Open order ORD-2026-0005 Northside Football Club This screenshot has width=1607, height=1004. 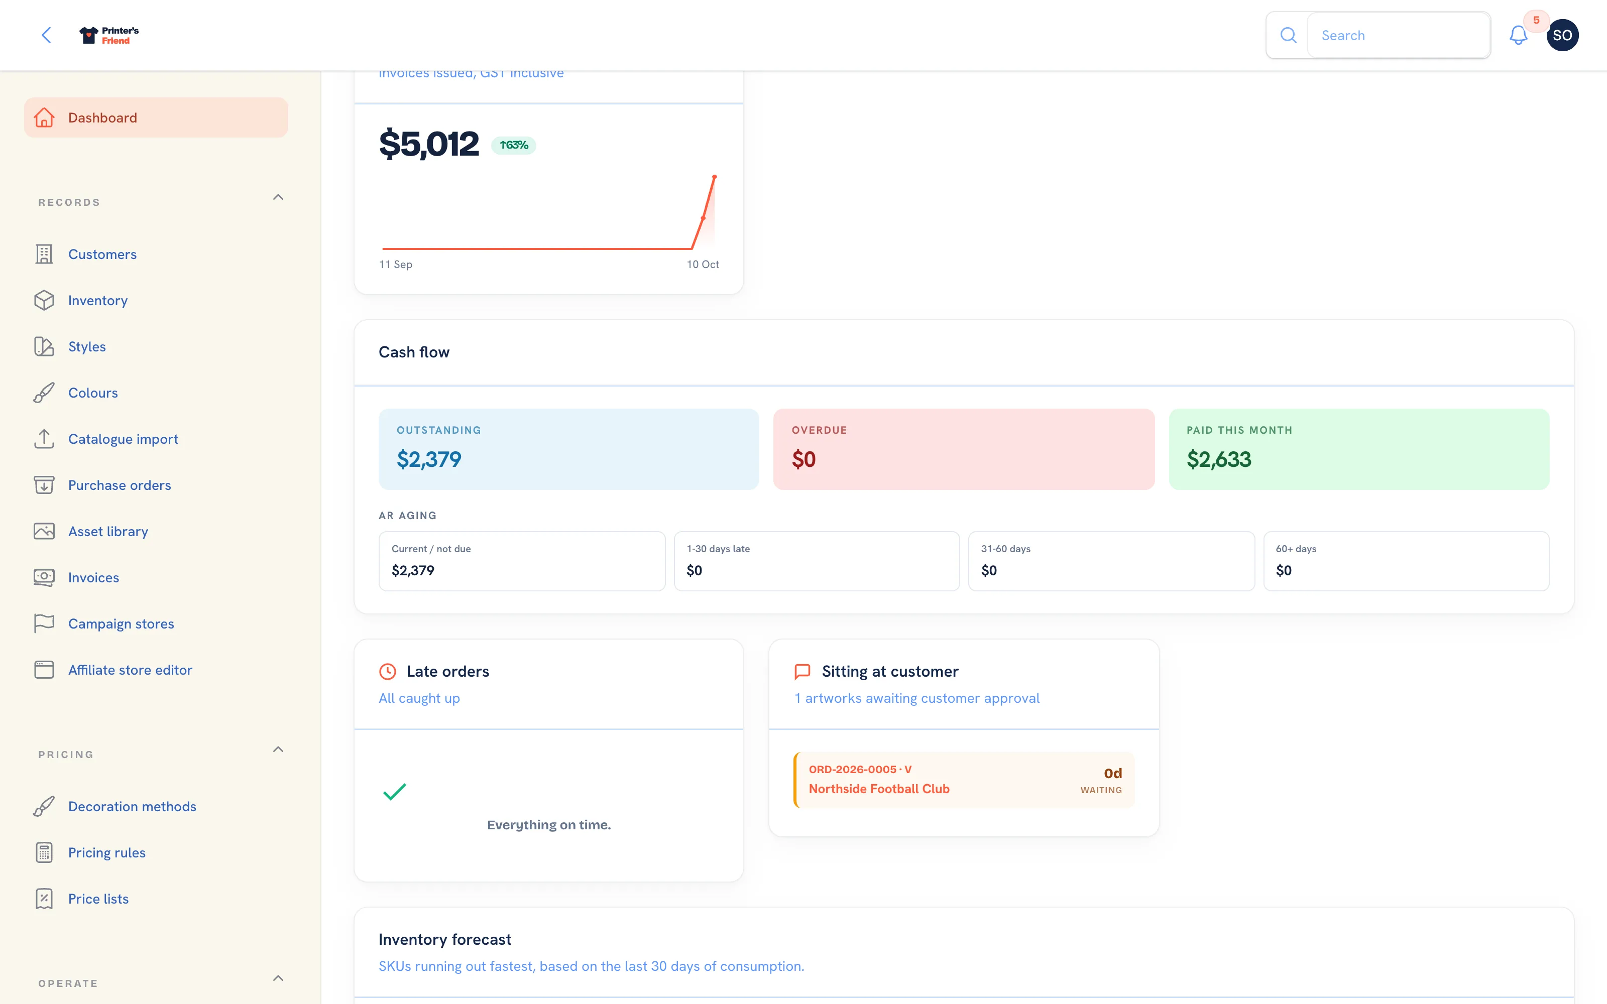pyautogui.click(x=964, y=780)
